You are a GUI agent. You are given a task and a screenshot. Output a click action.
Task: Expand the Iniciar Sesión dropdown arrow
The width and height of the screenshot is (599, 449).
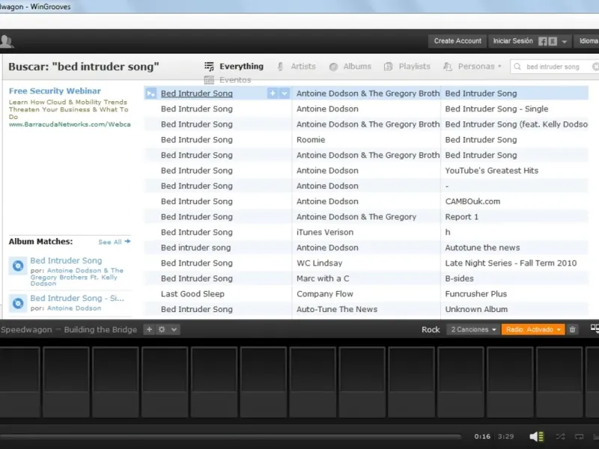point(565,42)
